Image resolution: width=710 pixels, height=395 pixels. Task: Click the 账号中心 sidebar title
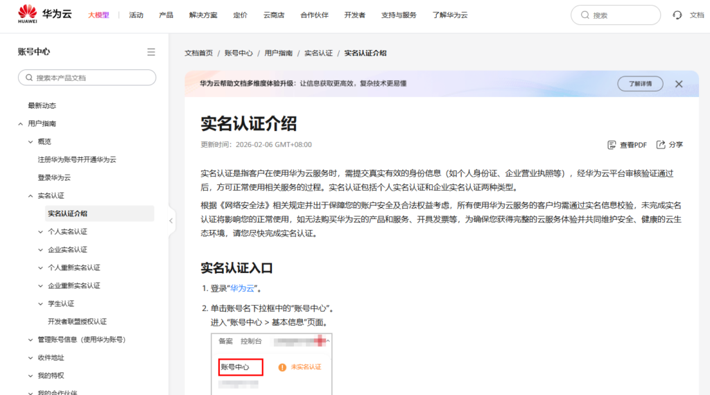click(34, 51)
